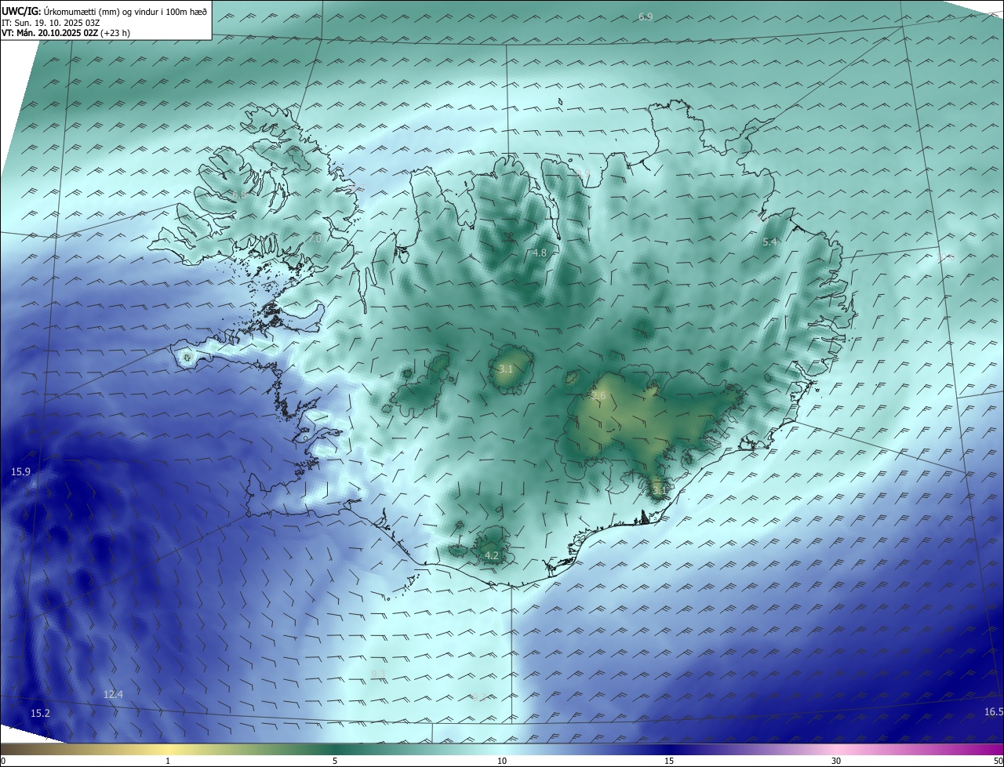Click the 3.1 value at the glacier's southern tip
Screen dimensions: 1004x767
pyautogui.click(x=659, y=490)
